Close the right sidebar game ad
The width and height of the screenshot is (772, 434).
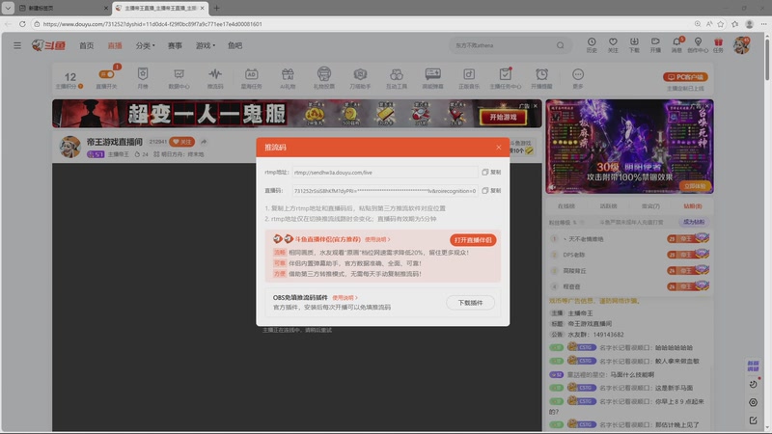point(707,106)
